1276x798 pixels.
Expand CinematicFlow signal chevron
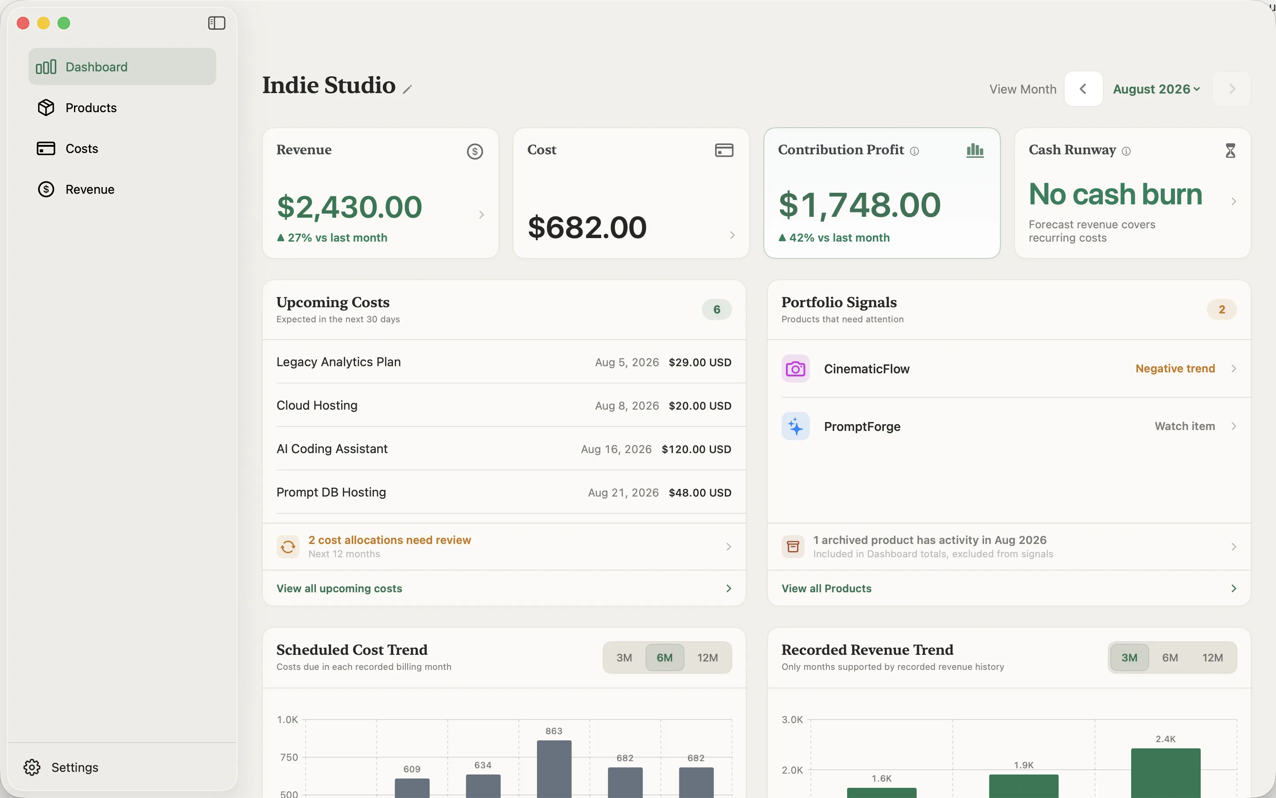1234,368
